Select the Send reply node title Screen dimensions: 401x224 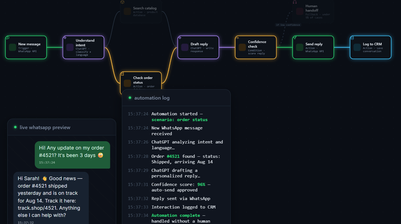tap(314, 44)
